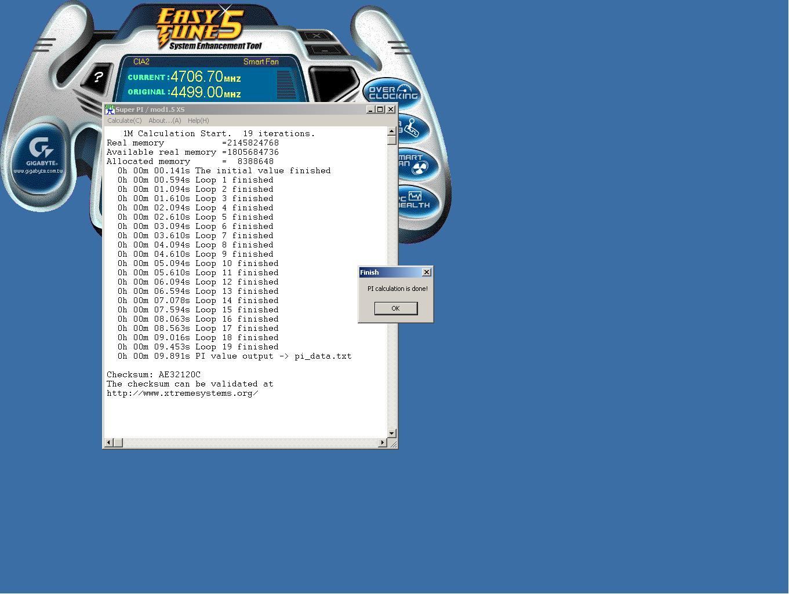
Task: Click the ORIGINAL 4499.00 MHz reading
Action: (x=184, y=92)
